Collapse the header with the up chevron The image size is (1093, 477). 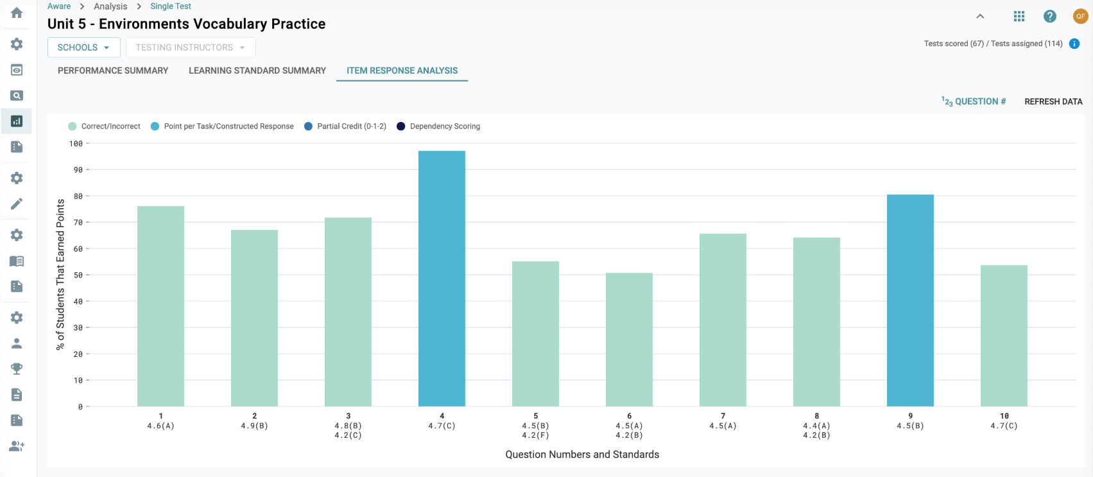980,17
